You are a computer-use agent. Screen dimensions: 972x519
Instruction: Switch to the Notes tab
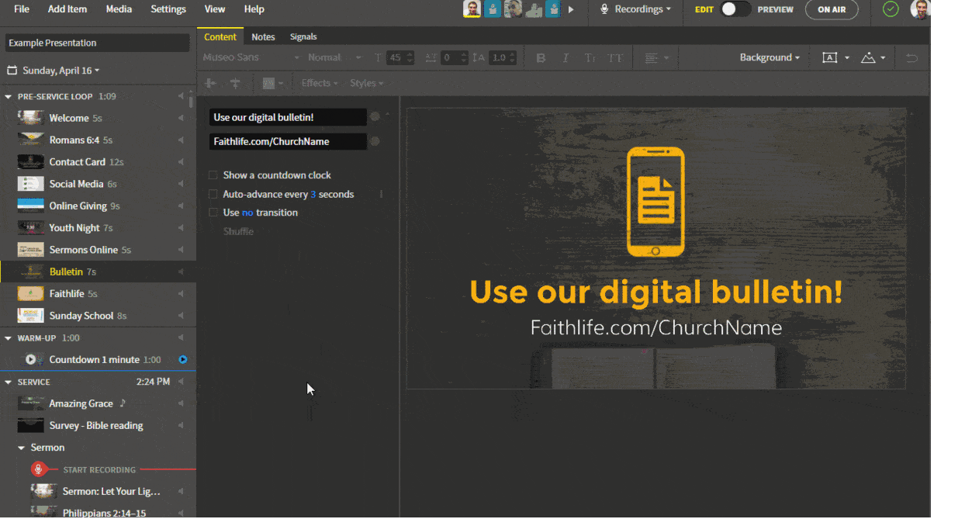[x=264, y=36]
